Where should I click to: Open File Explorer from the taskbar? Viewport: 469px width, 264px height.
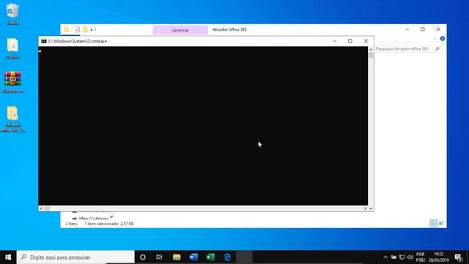click(177, 257)
